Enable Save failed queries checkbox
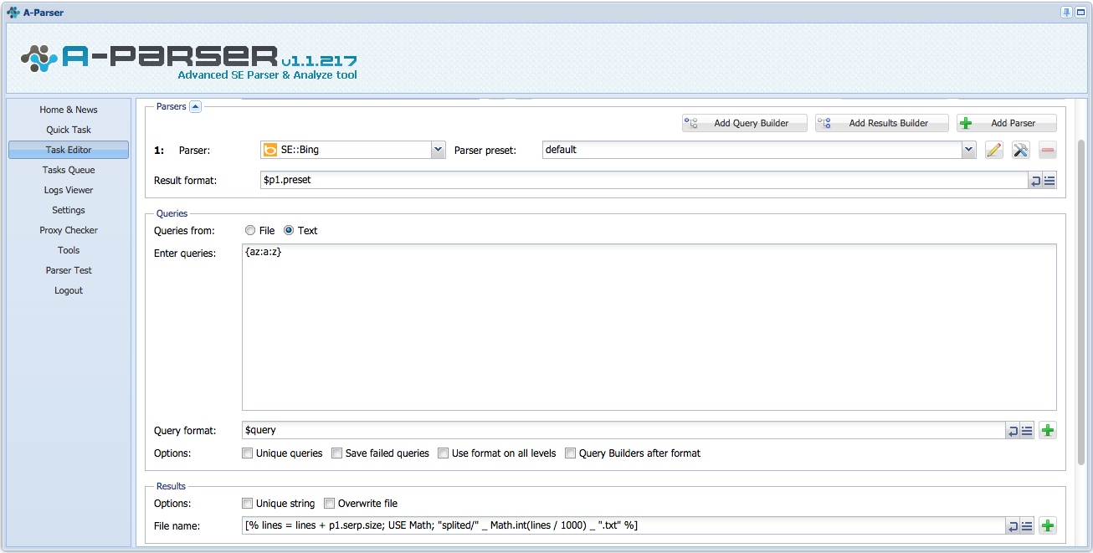 (336, 453)
